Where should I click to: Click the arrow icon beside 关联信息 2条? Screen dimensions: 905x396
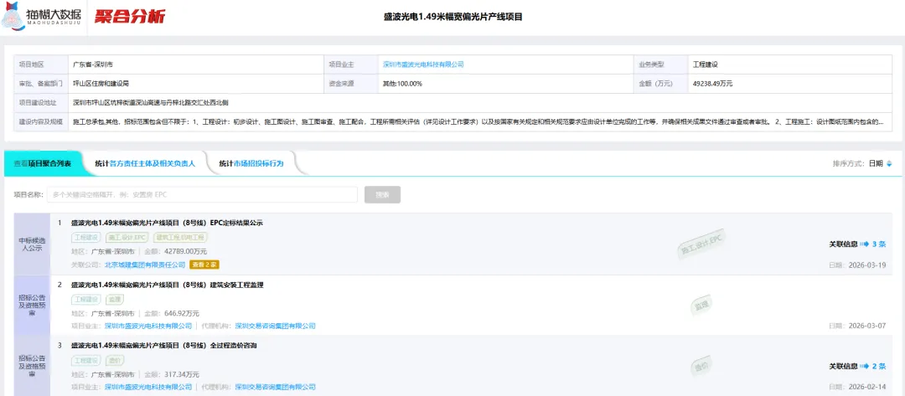[x=864, y=366]
